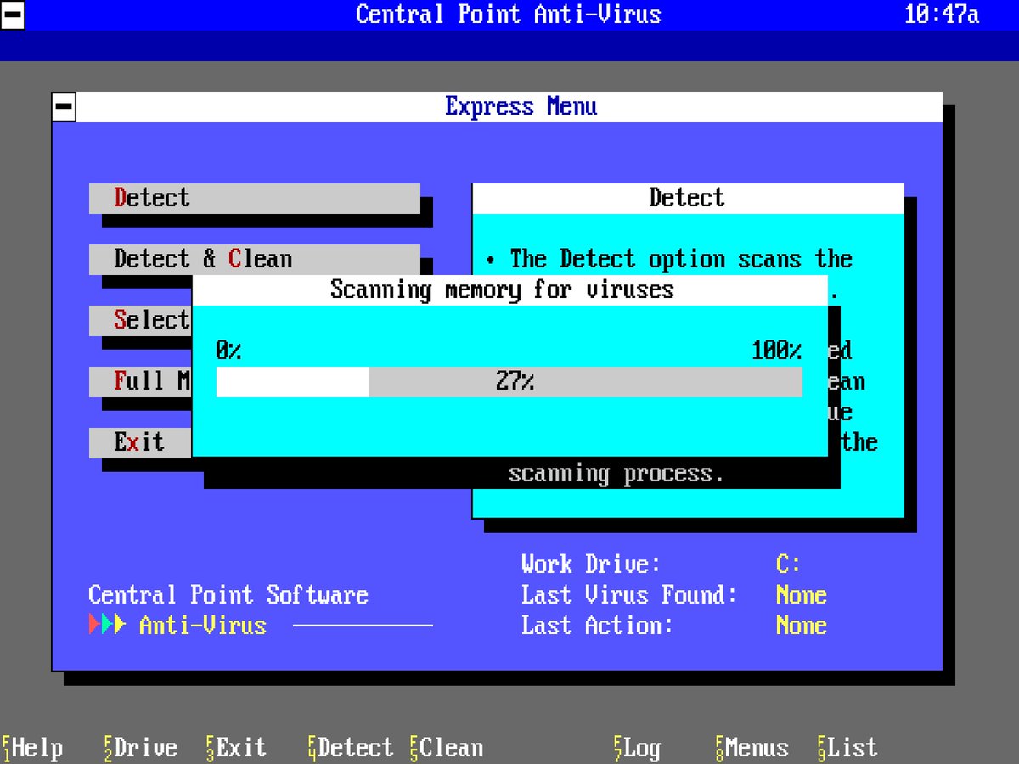Open the Express Menu control box

click(64, 107)
